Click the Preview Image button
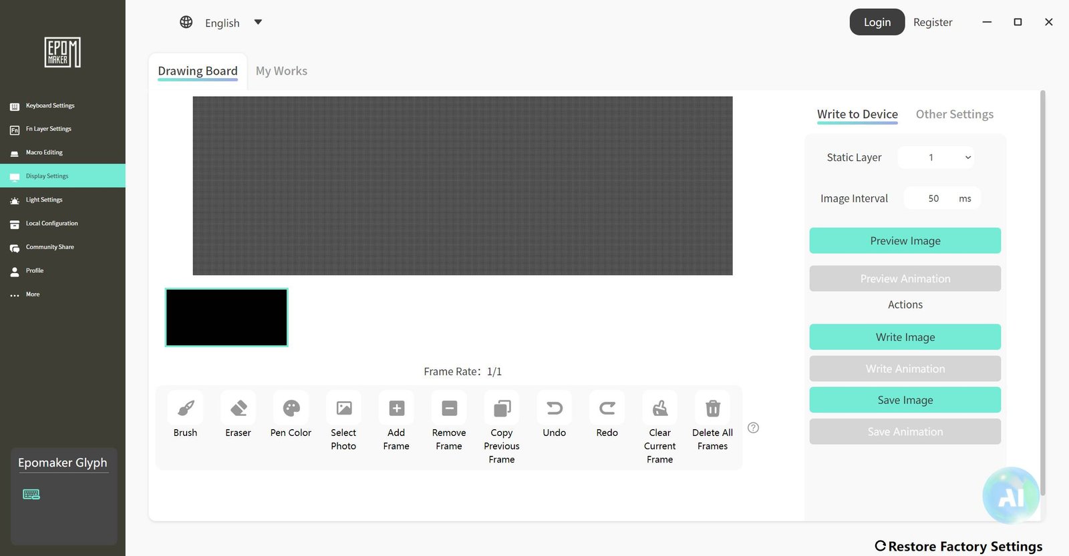Screen dimensions: 1069x556 click(905, 241)
